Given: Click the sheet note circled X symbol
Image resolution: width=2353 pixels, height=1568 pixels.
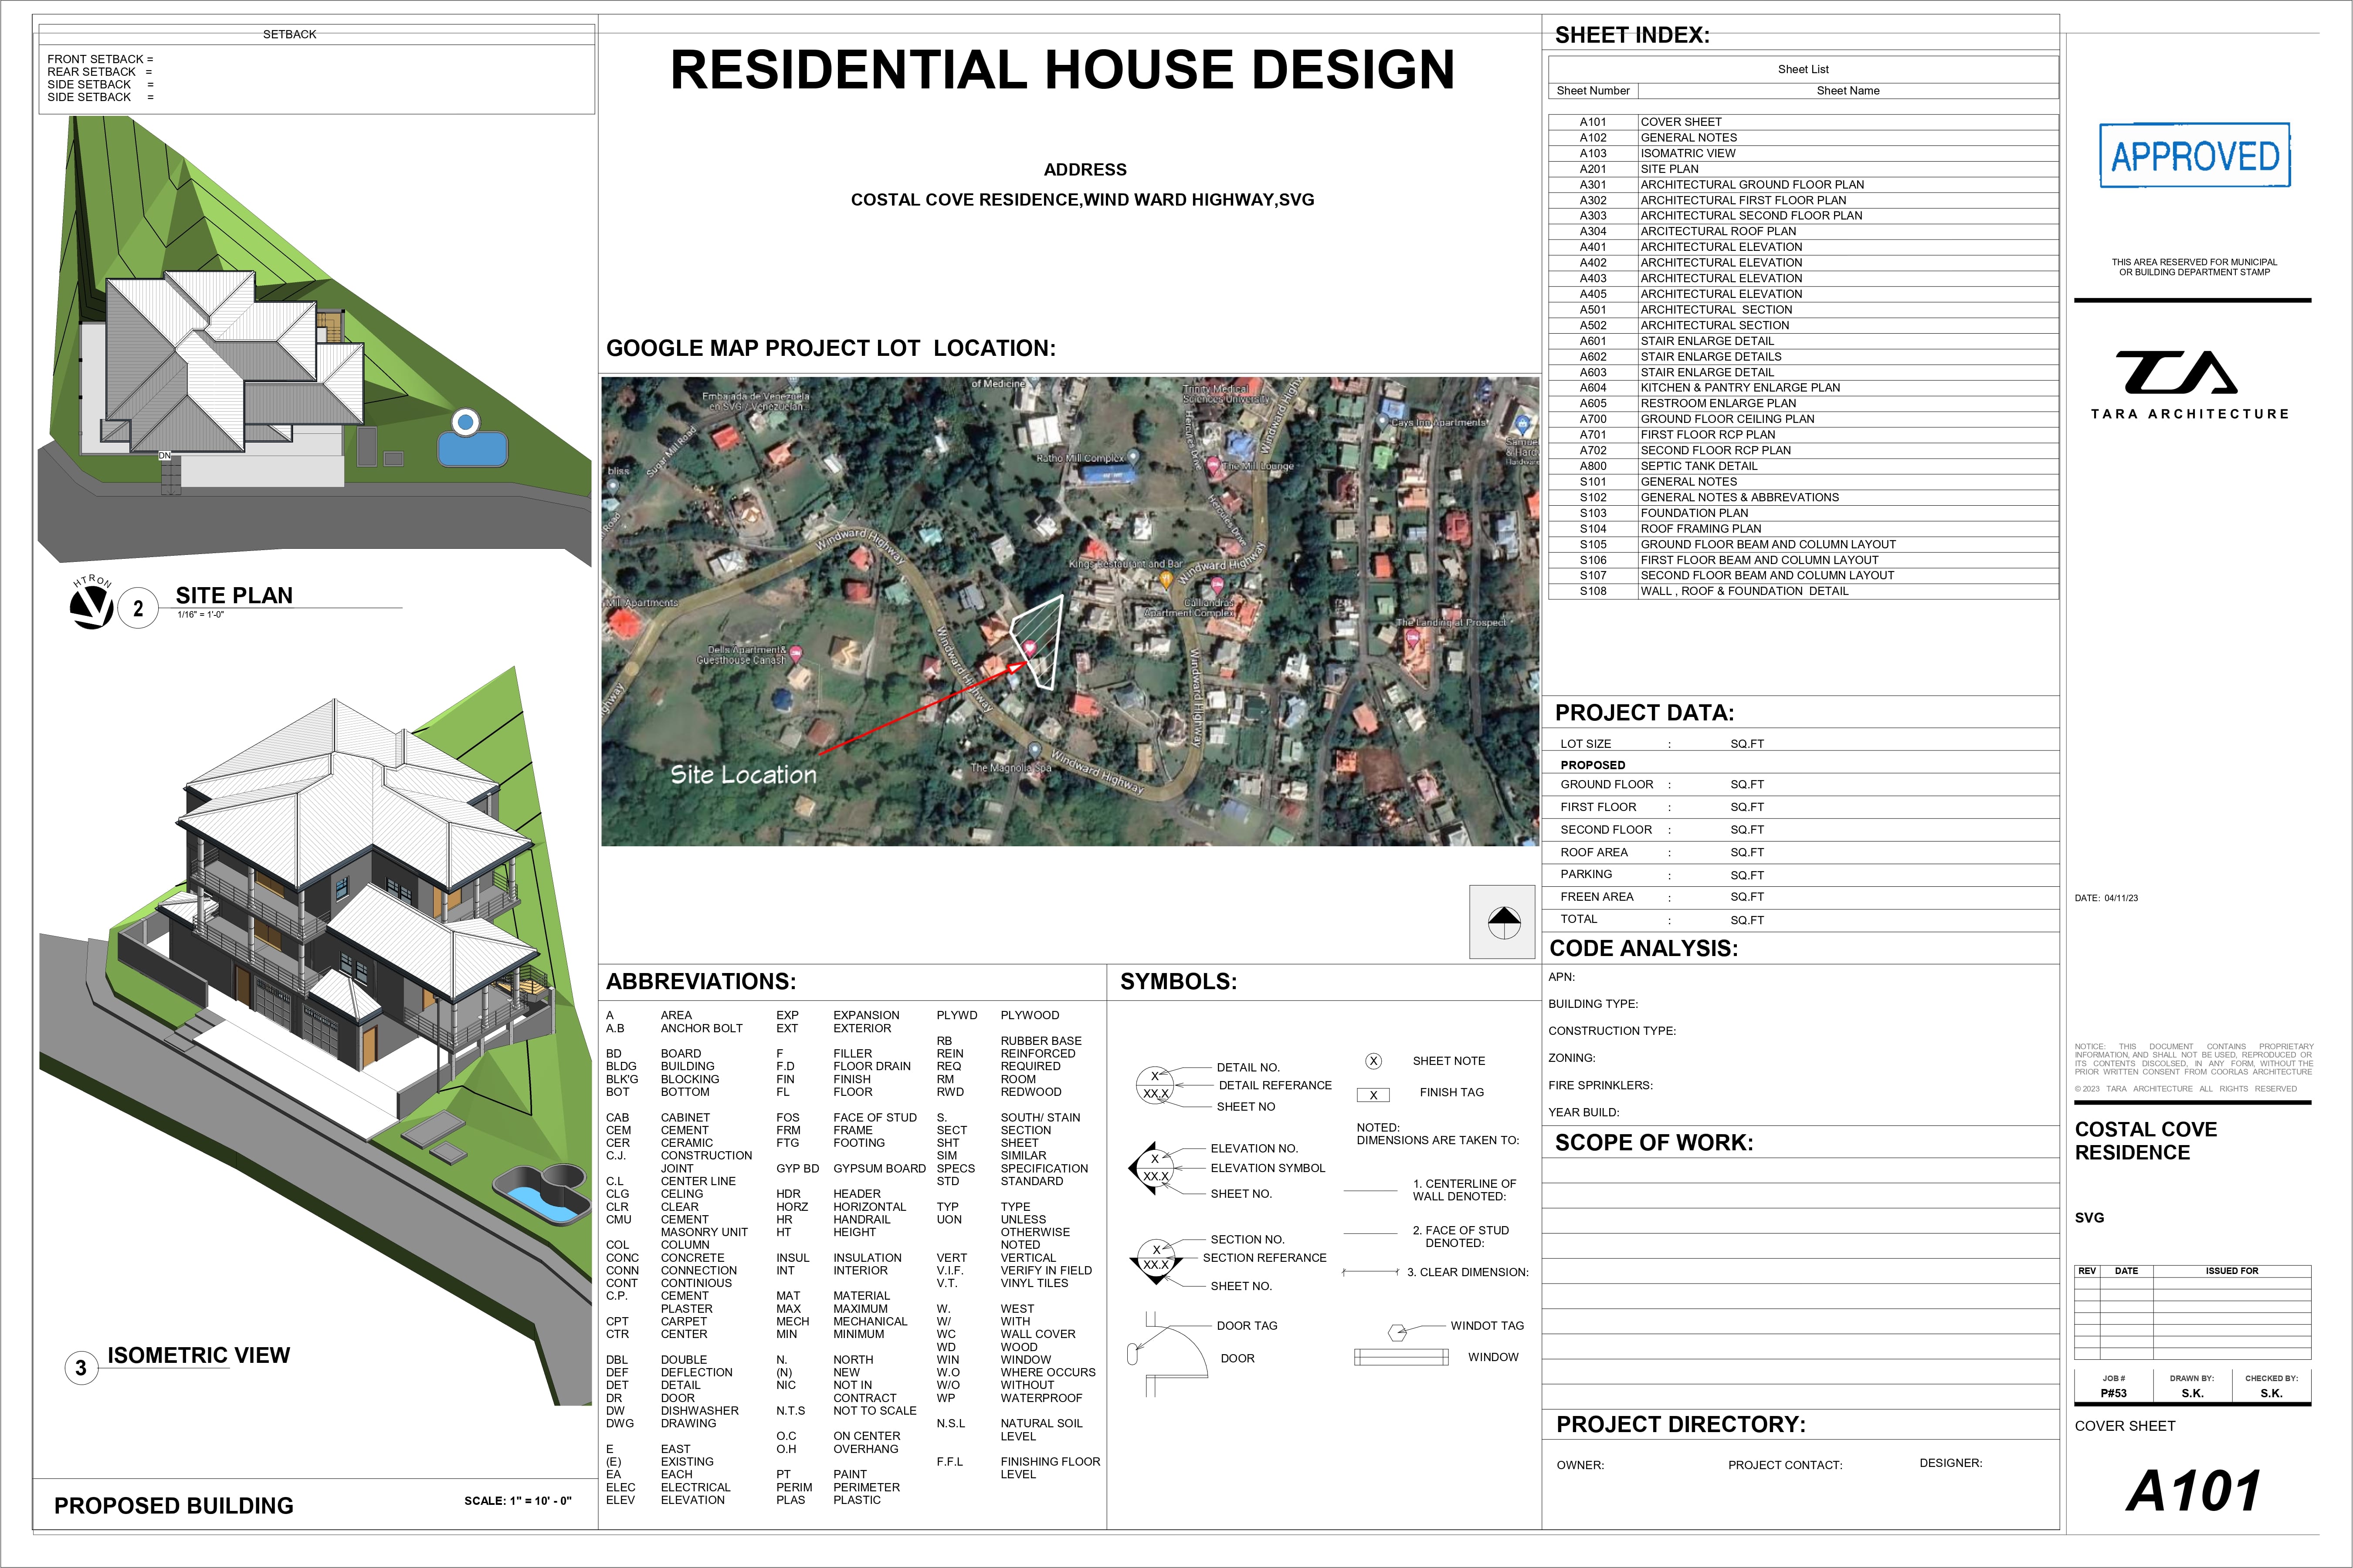Looking at the screenshot, I should pos(1373,1061).
